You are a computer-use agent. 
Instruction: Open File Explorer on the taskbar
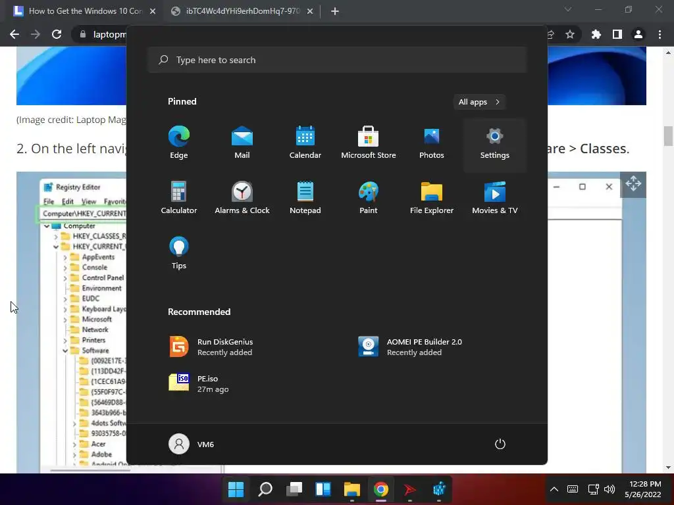coord(352,489)
